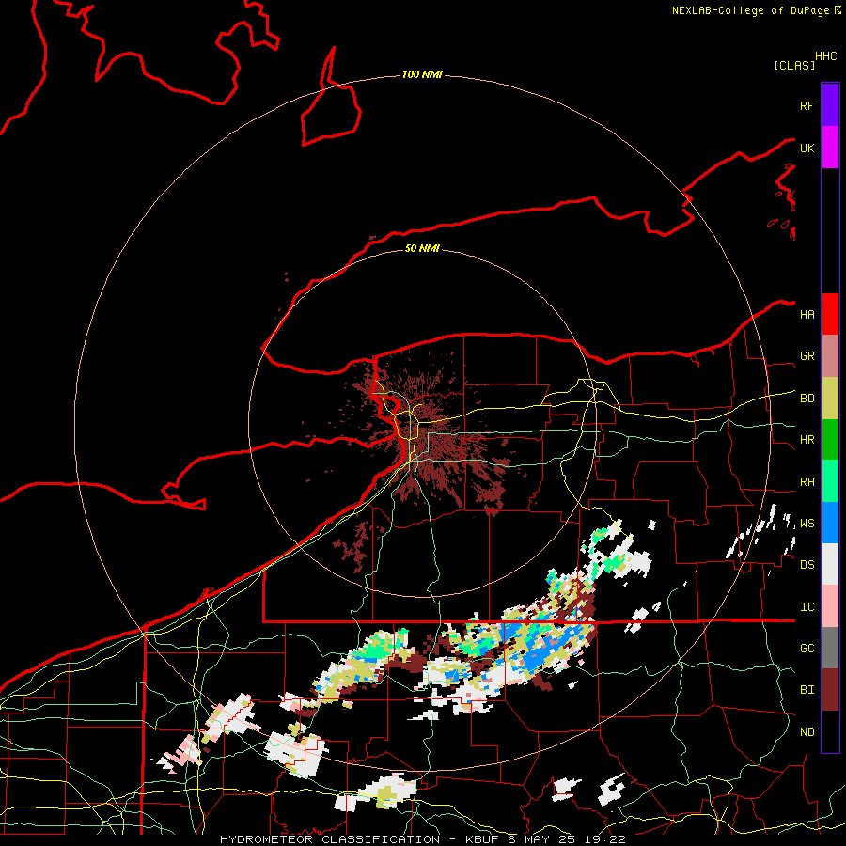Click the 50 NMI range ring label
This screenshot has width=846, height=846.
point(422,248)
